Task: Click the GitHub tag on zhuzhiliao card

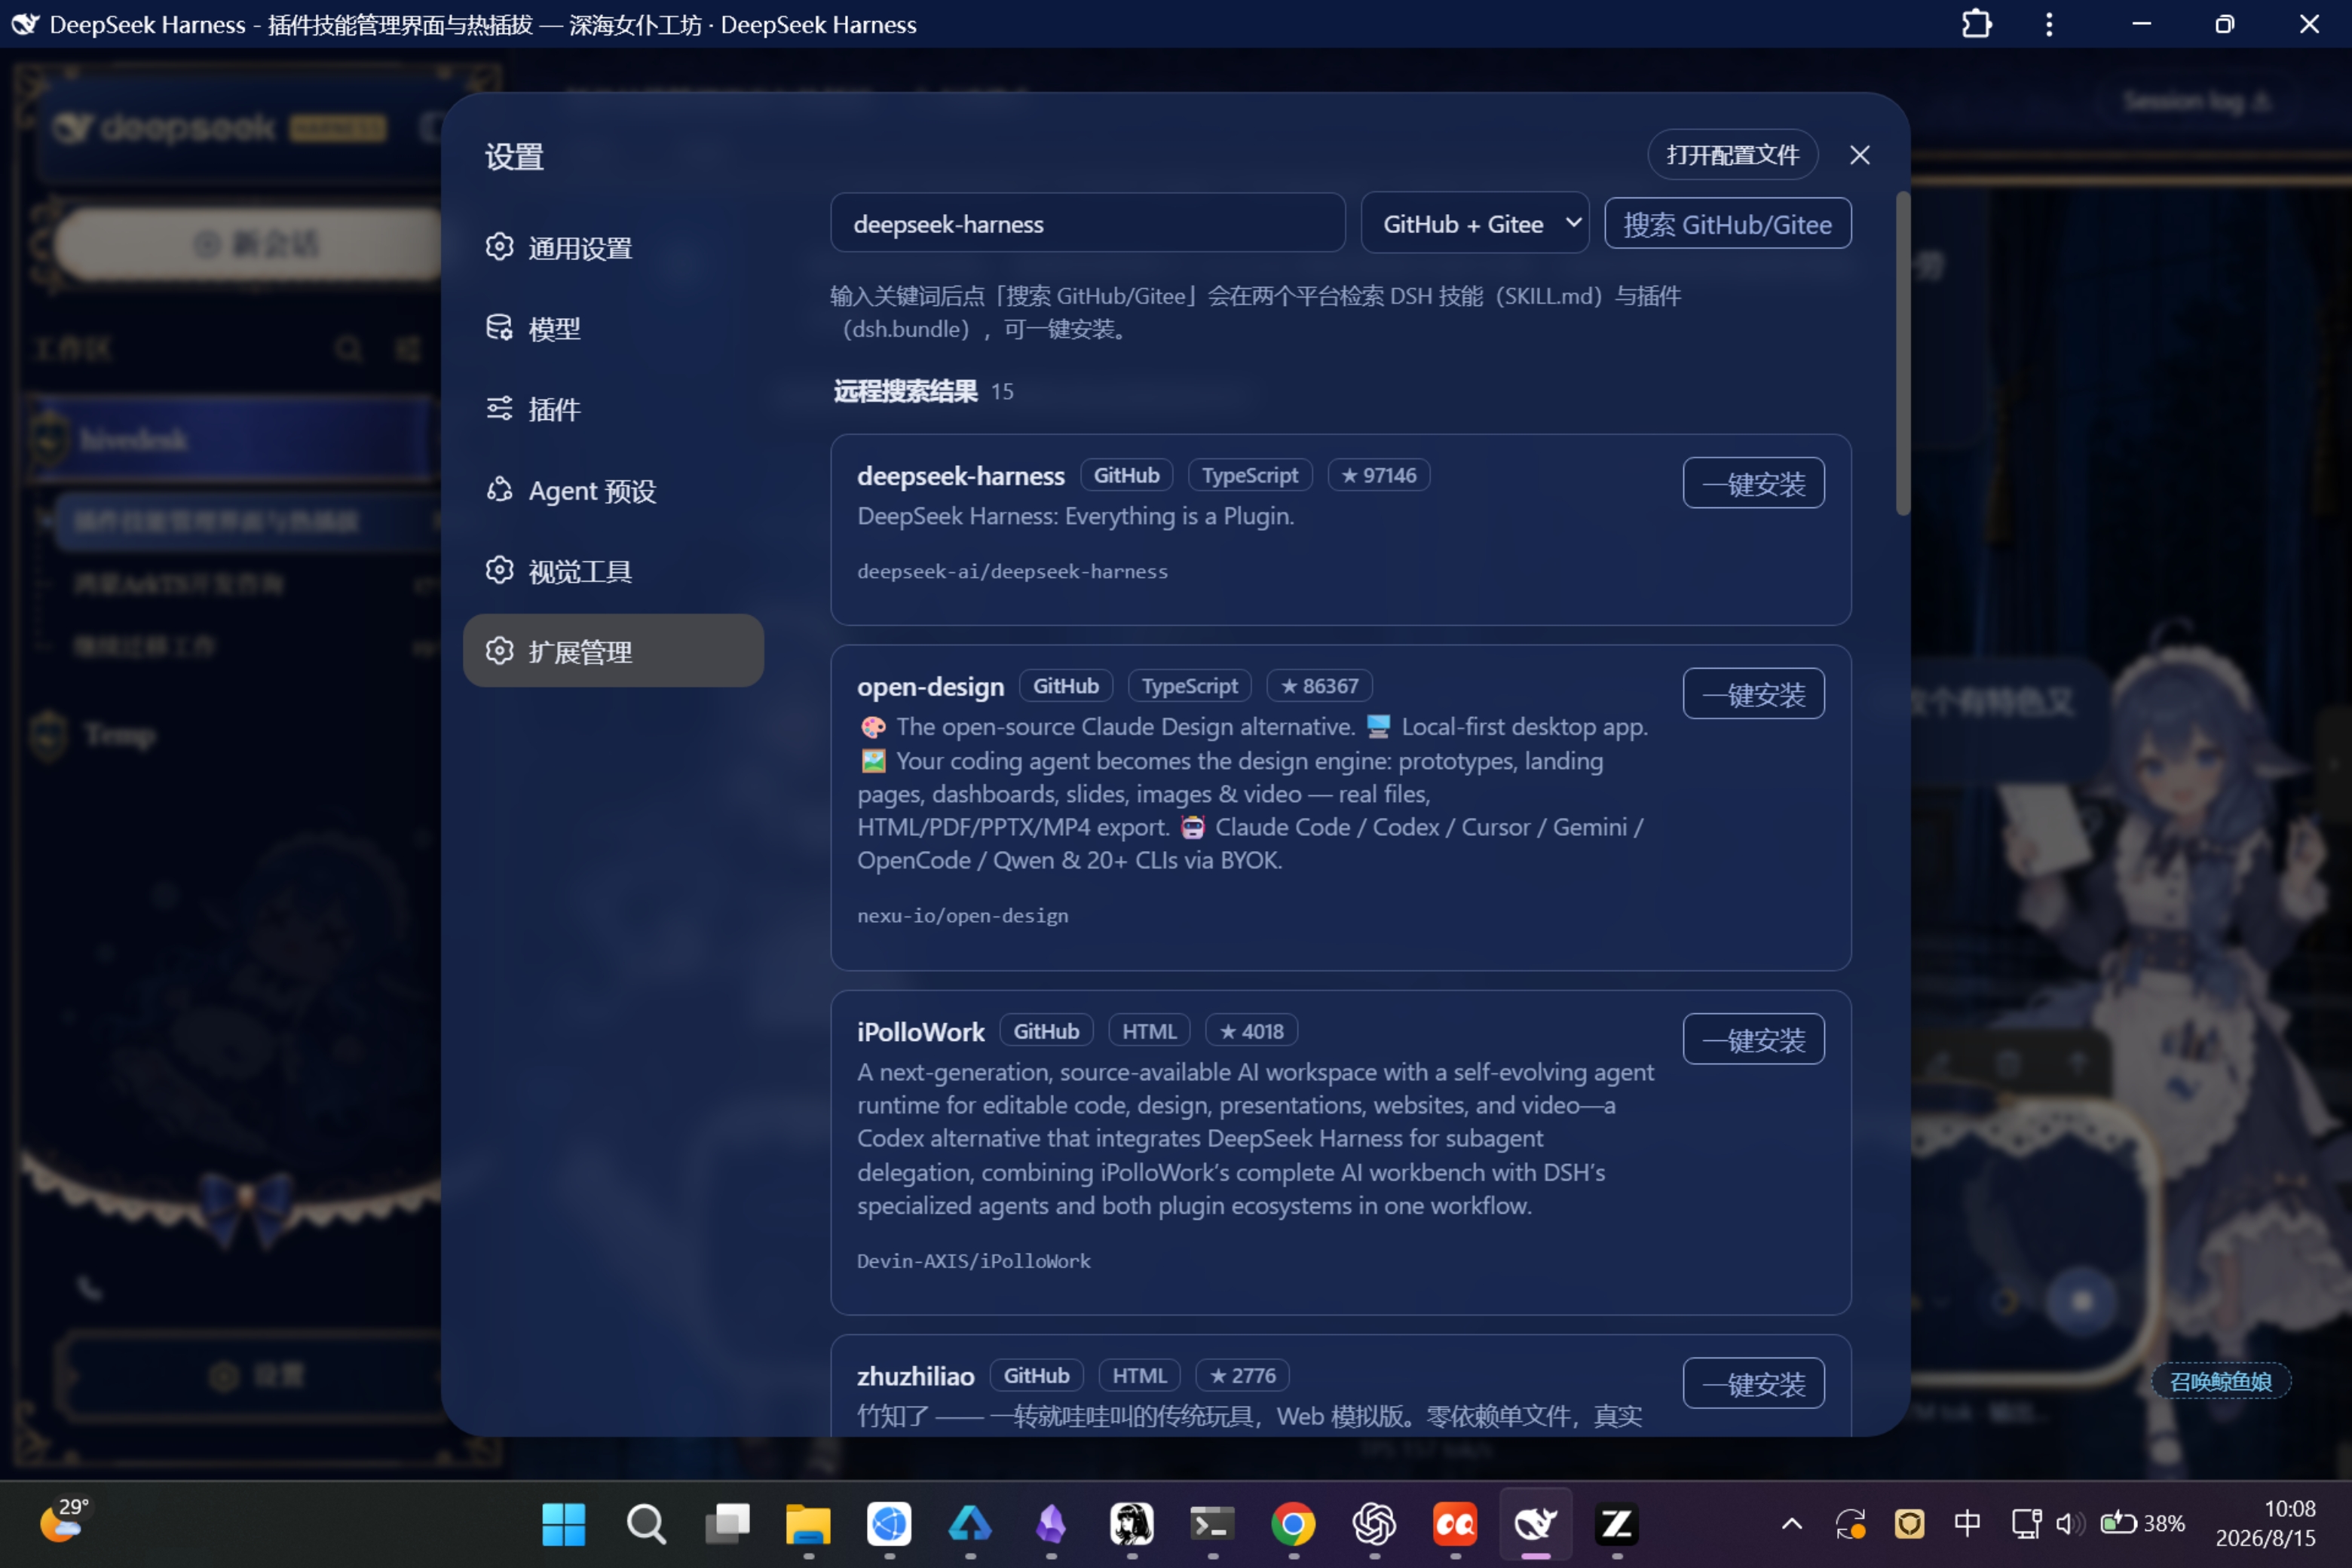Action: coord(1036,1375)
